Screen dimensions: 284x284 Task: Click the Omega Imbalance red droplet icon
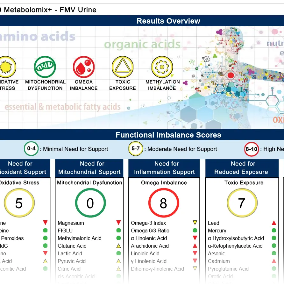(x=84, y=67)
